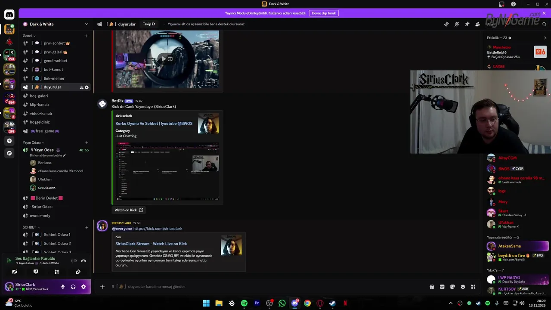551x310 pixels.
Task: Add channel plus next to SOHBET
Action: click(x=87, y=227)
